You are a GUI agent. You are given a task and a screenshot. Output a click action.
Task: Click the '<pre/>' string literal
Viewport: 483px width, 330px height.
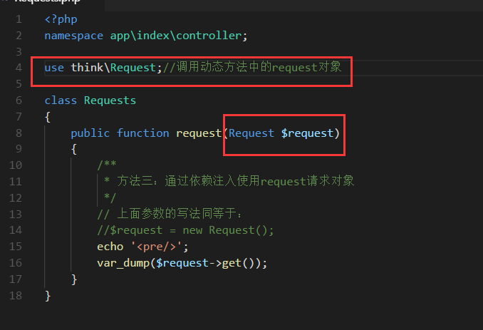(157, 247)
